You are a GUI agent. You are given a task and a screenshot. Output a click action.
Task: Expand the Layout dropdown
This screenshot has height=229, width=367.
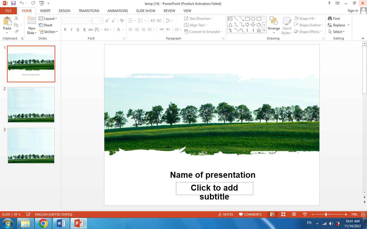click(48, 19)
